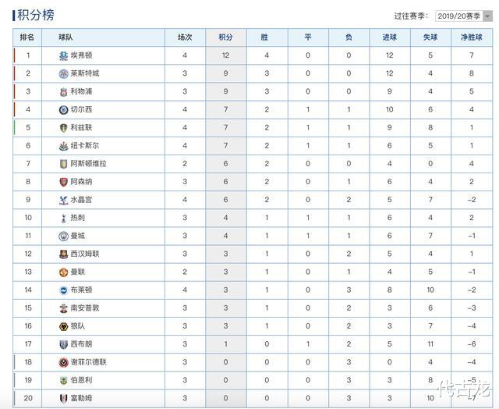The image size is (499, 409).
Task: Click the Wolves crest icon
Action: tap(64, 326)
